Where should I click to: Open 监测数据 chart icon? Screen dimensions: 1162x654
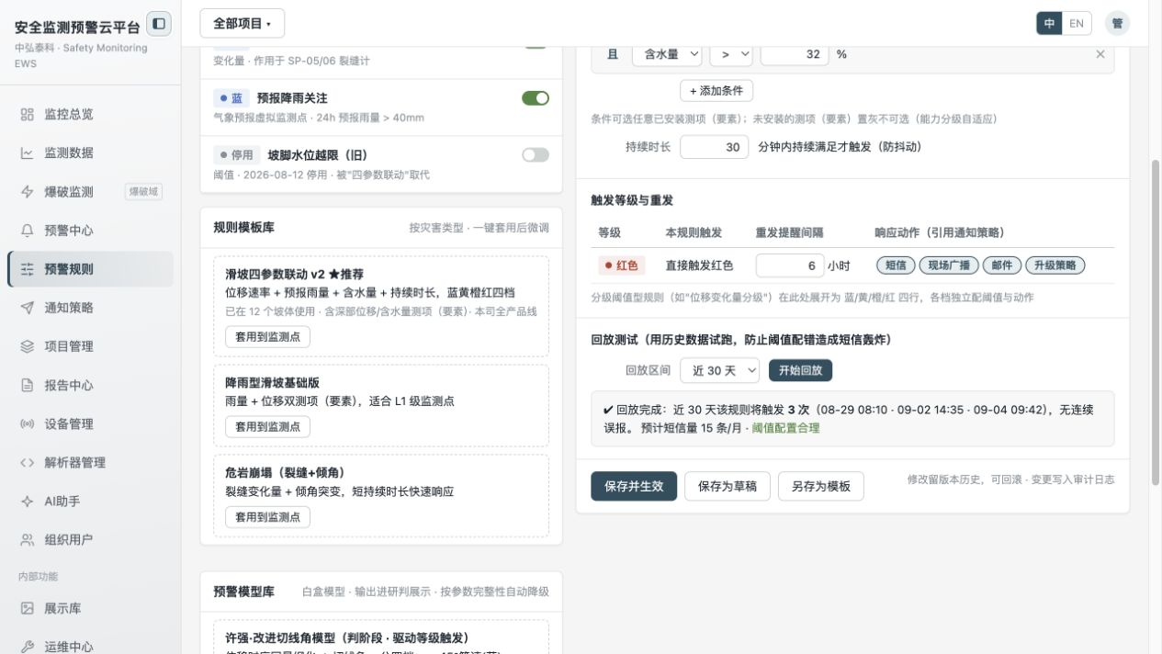point(28,153)
